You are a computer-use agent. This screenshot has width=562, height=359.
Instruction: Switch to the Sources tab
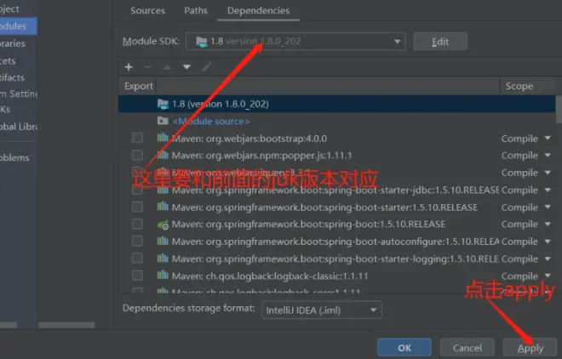tap(147, 11)
